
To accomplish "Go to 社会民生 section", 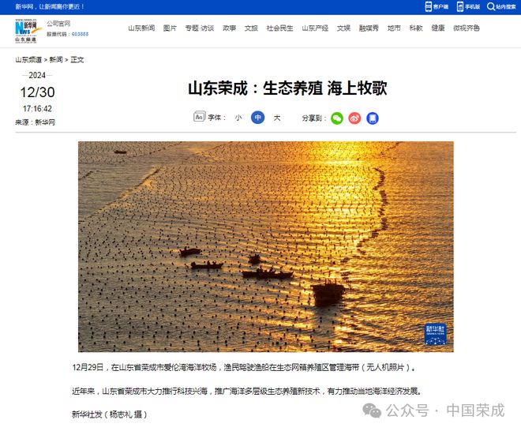I will pyautogui.click(x=279, y=28).
